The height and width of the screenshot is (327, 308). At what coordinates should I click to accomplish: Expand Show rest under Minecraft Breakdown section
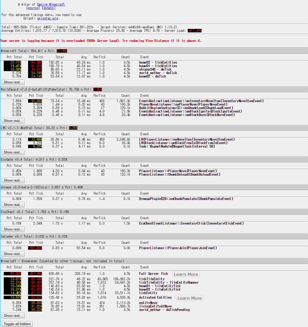point(13,316)
